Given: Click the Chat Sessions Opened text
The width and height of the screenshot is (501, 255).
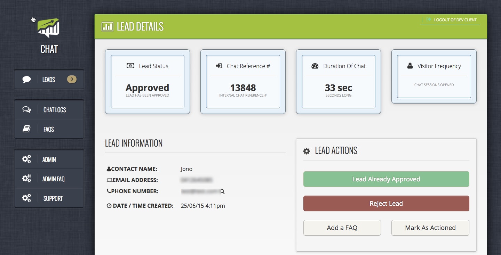Looking at the screenshot, I should [434, 85].
